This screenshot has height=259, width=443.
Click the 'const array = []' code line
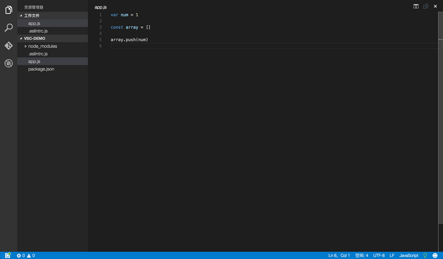131,27
